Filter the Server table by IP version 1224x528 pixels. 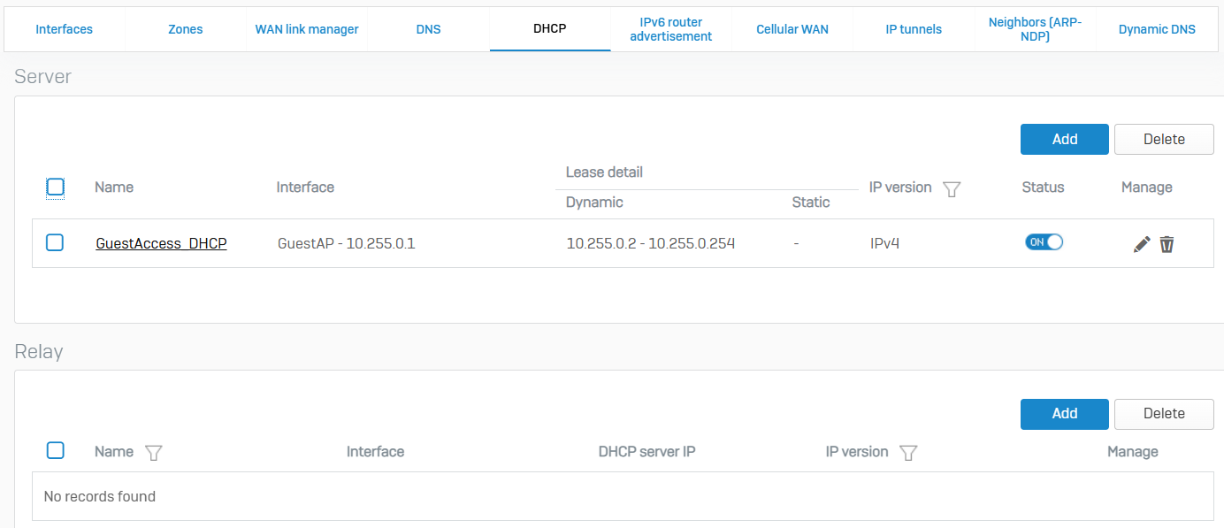[952, 189]
